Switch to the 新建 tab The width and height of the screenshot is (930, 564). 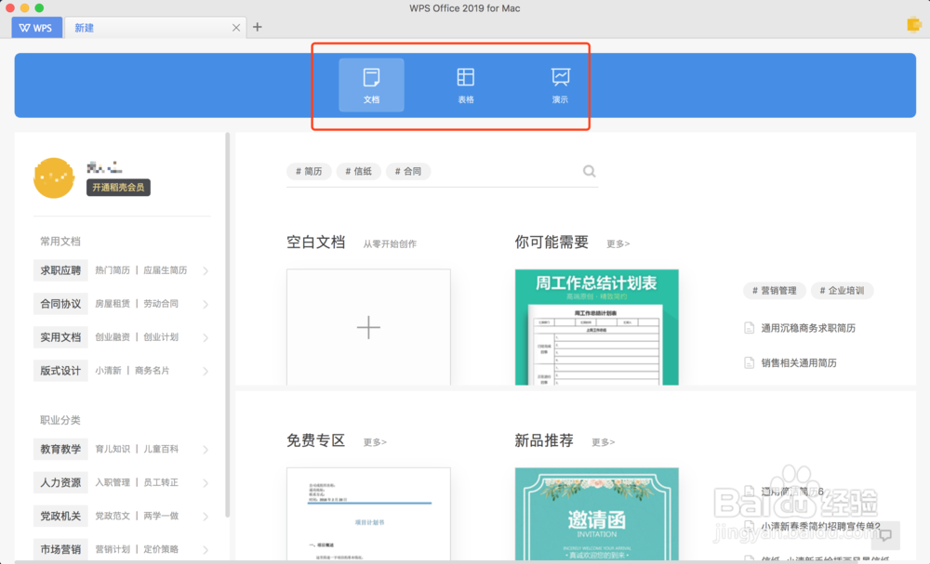[84, 27]
